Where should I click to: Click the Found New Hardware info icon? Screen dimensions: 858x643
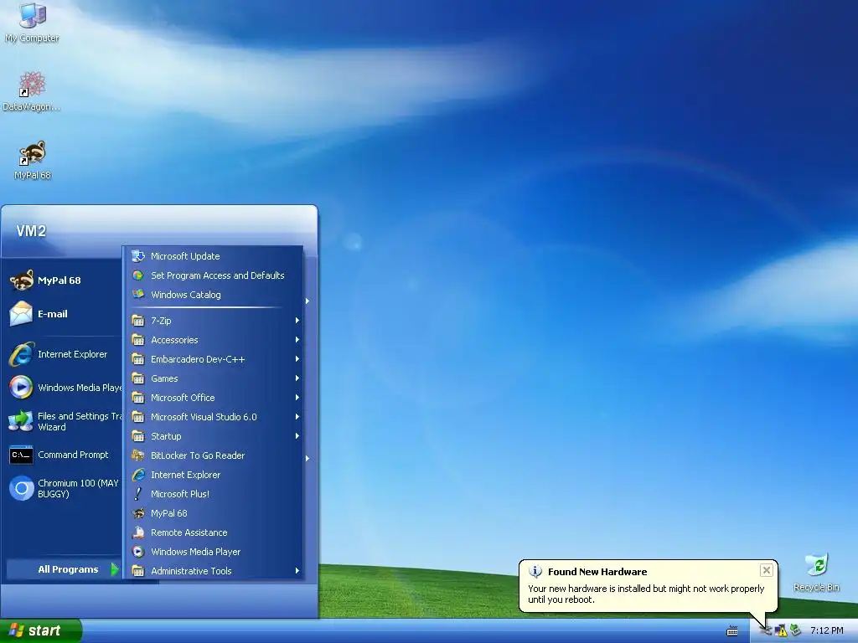pyautogui.click(x=535, y=571)
